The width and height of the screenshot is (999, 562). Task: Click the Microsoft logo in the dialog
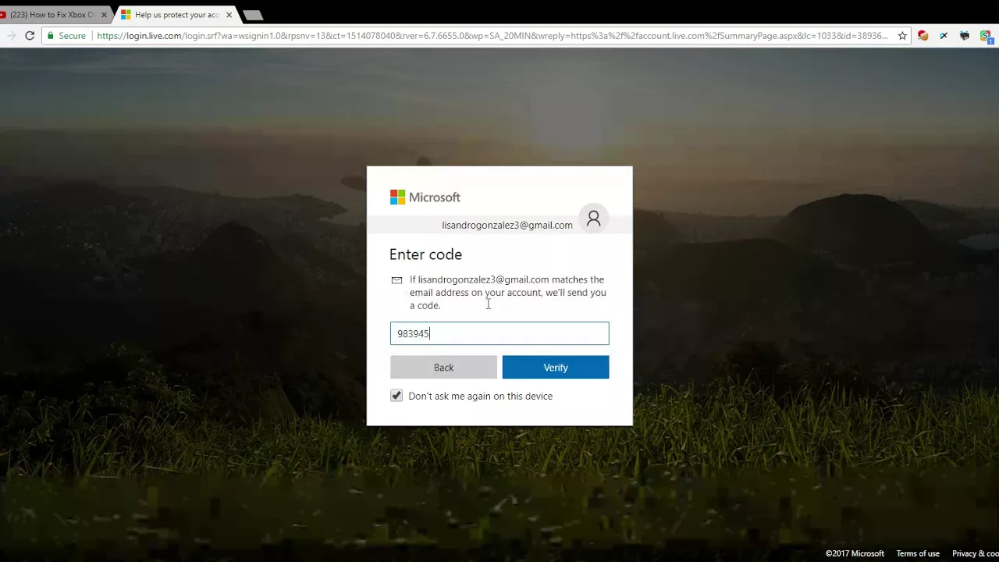point(425,197)
